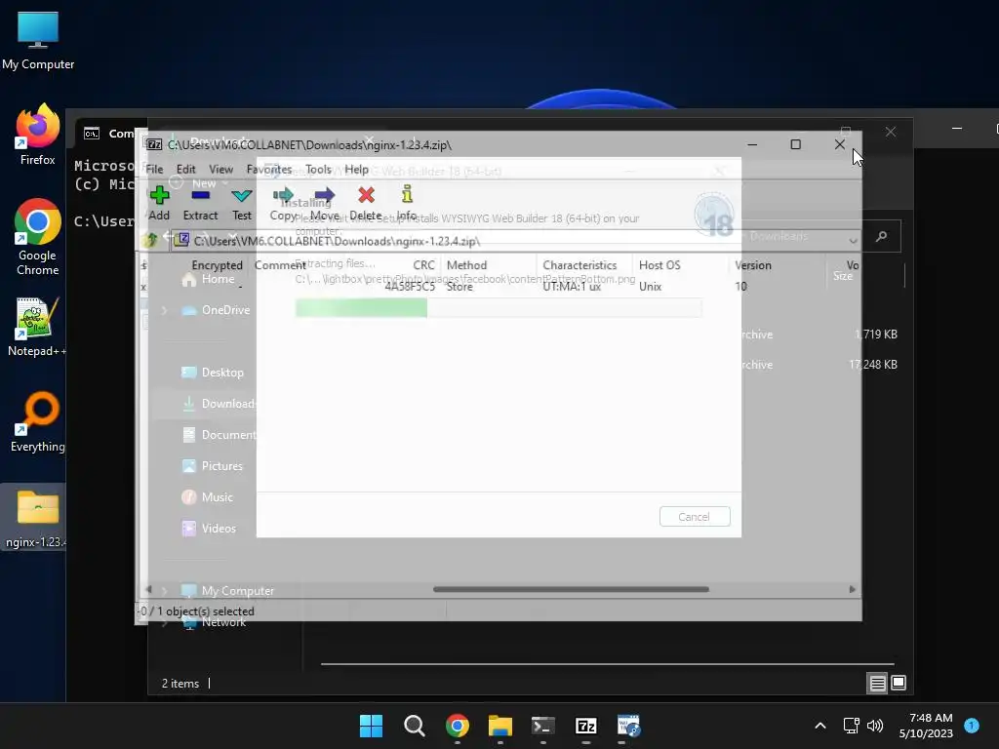Go up one folder level in 7-Zip
The image size is (999, 749).
[x=151, y=240]
